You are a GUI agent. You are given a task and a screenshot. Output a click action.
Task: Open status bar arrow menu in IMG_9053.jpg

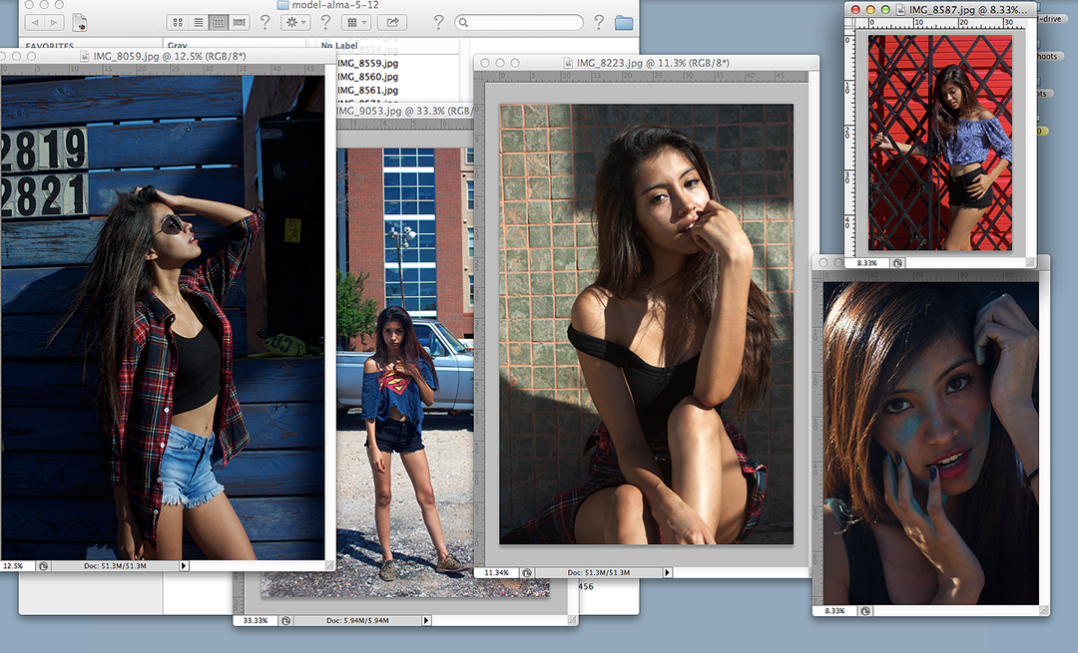(x=426, y=621)
